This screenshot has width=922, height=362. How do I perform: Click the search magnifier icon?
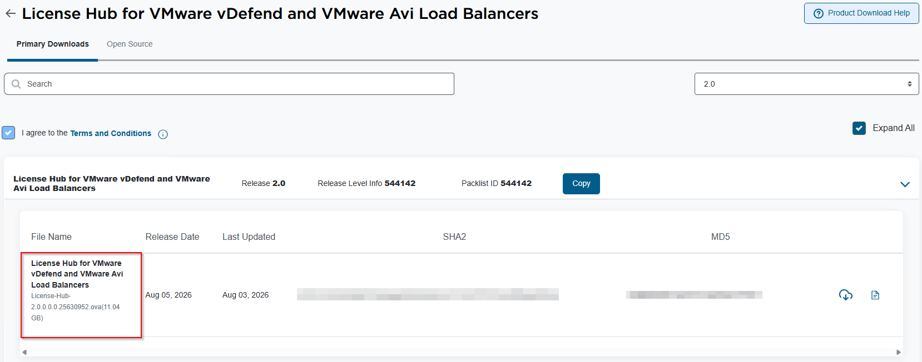click(x=16, y=84)
